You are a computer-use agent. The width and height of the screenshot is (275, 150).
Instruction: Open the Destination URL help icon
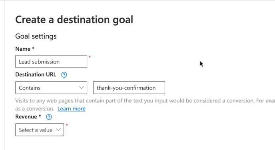pos(64,75)
